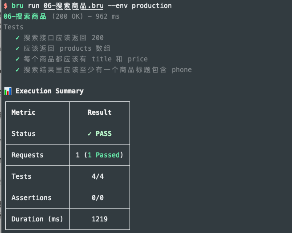Click the checkmark beside the products array test
The height and width of the screenshot is (233, 292).
[x=17, y=48]
